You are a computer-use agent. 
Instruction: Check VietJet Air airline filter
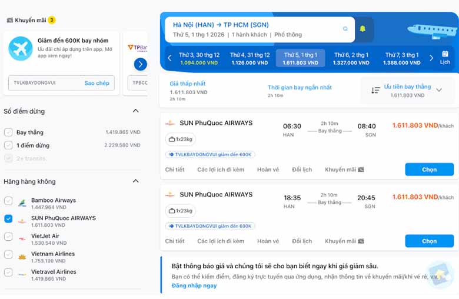(x=8, y=237)
